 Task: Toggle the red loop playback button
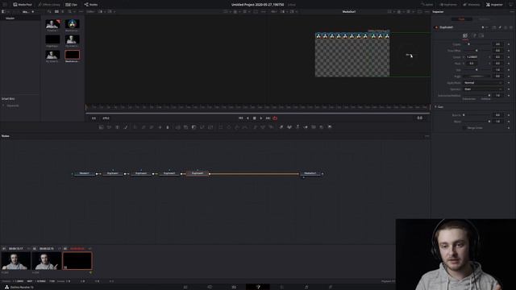click(x=275, y=118)
